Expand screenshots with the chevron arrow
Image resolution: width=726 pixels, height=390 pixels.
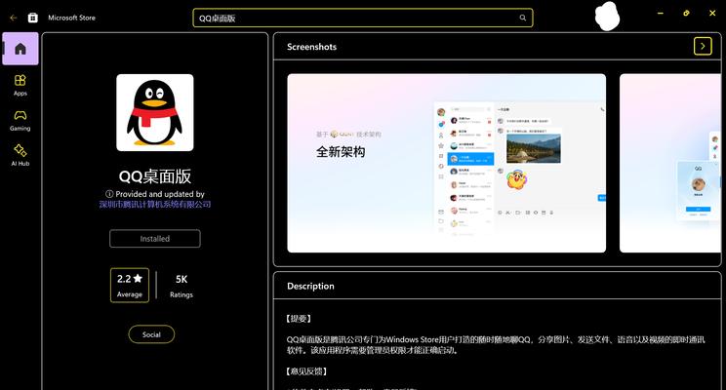pyautogui.click(x=703, y=46)
